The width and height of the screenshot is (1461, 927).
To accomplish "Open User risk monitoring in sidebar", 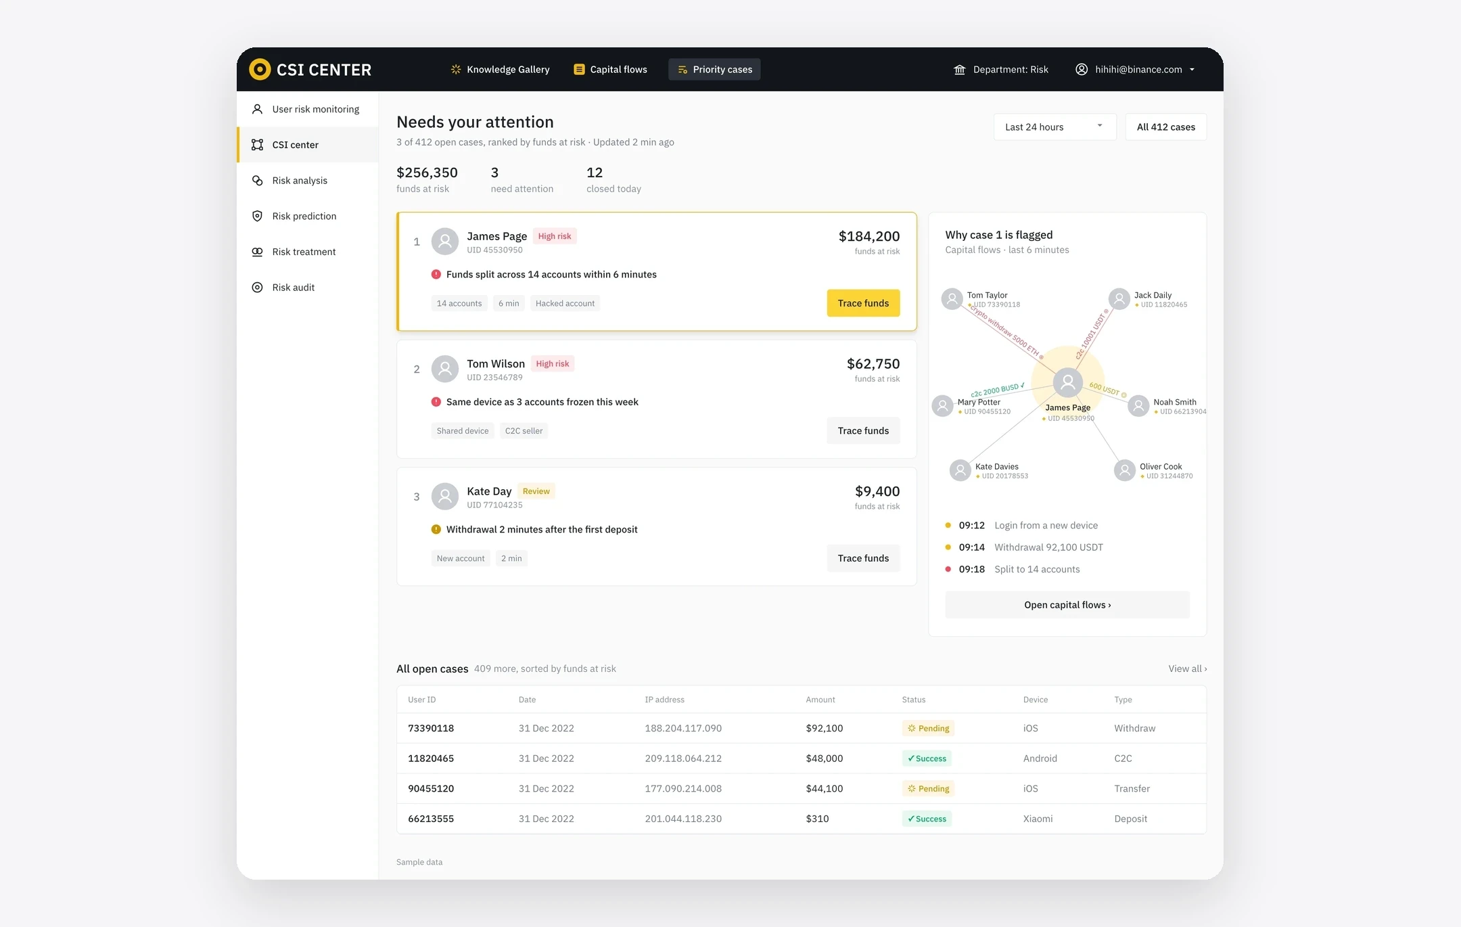I will click(x=308, y=109).
